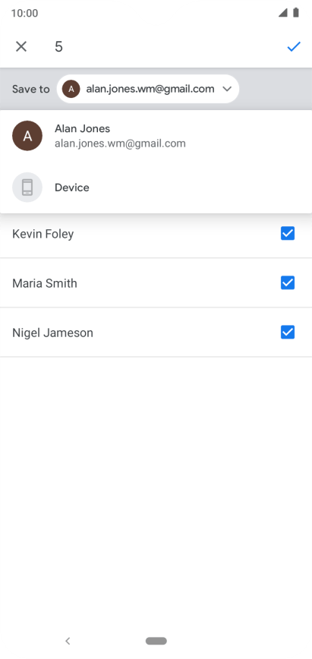
Task: Tap the Maria Smith contact row
Action: pyautogui.click(x=156, y=283)
